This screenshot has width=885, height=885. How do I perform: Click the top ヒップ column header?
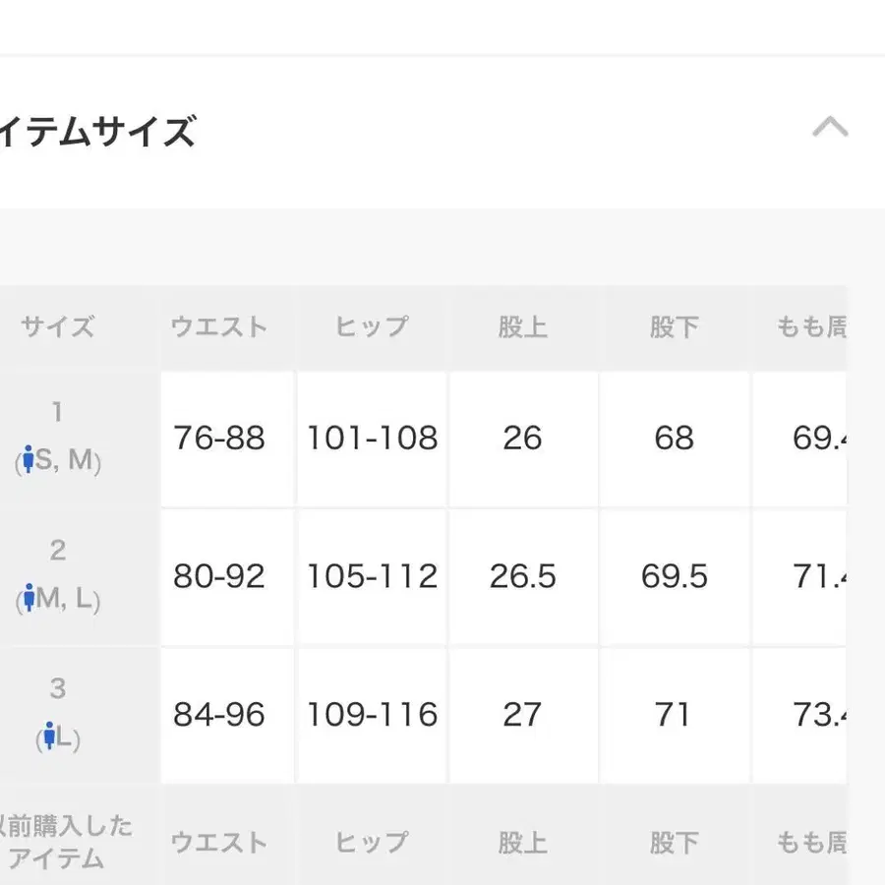(x=372, y=326)
